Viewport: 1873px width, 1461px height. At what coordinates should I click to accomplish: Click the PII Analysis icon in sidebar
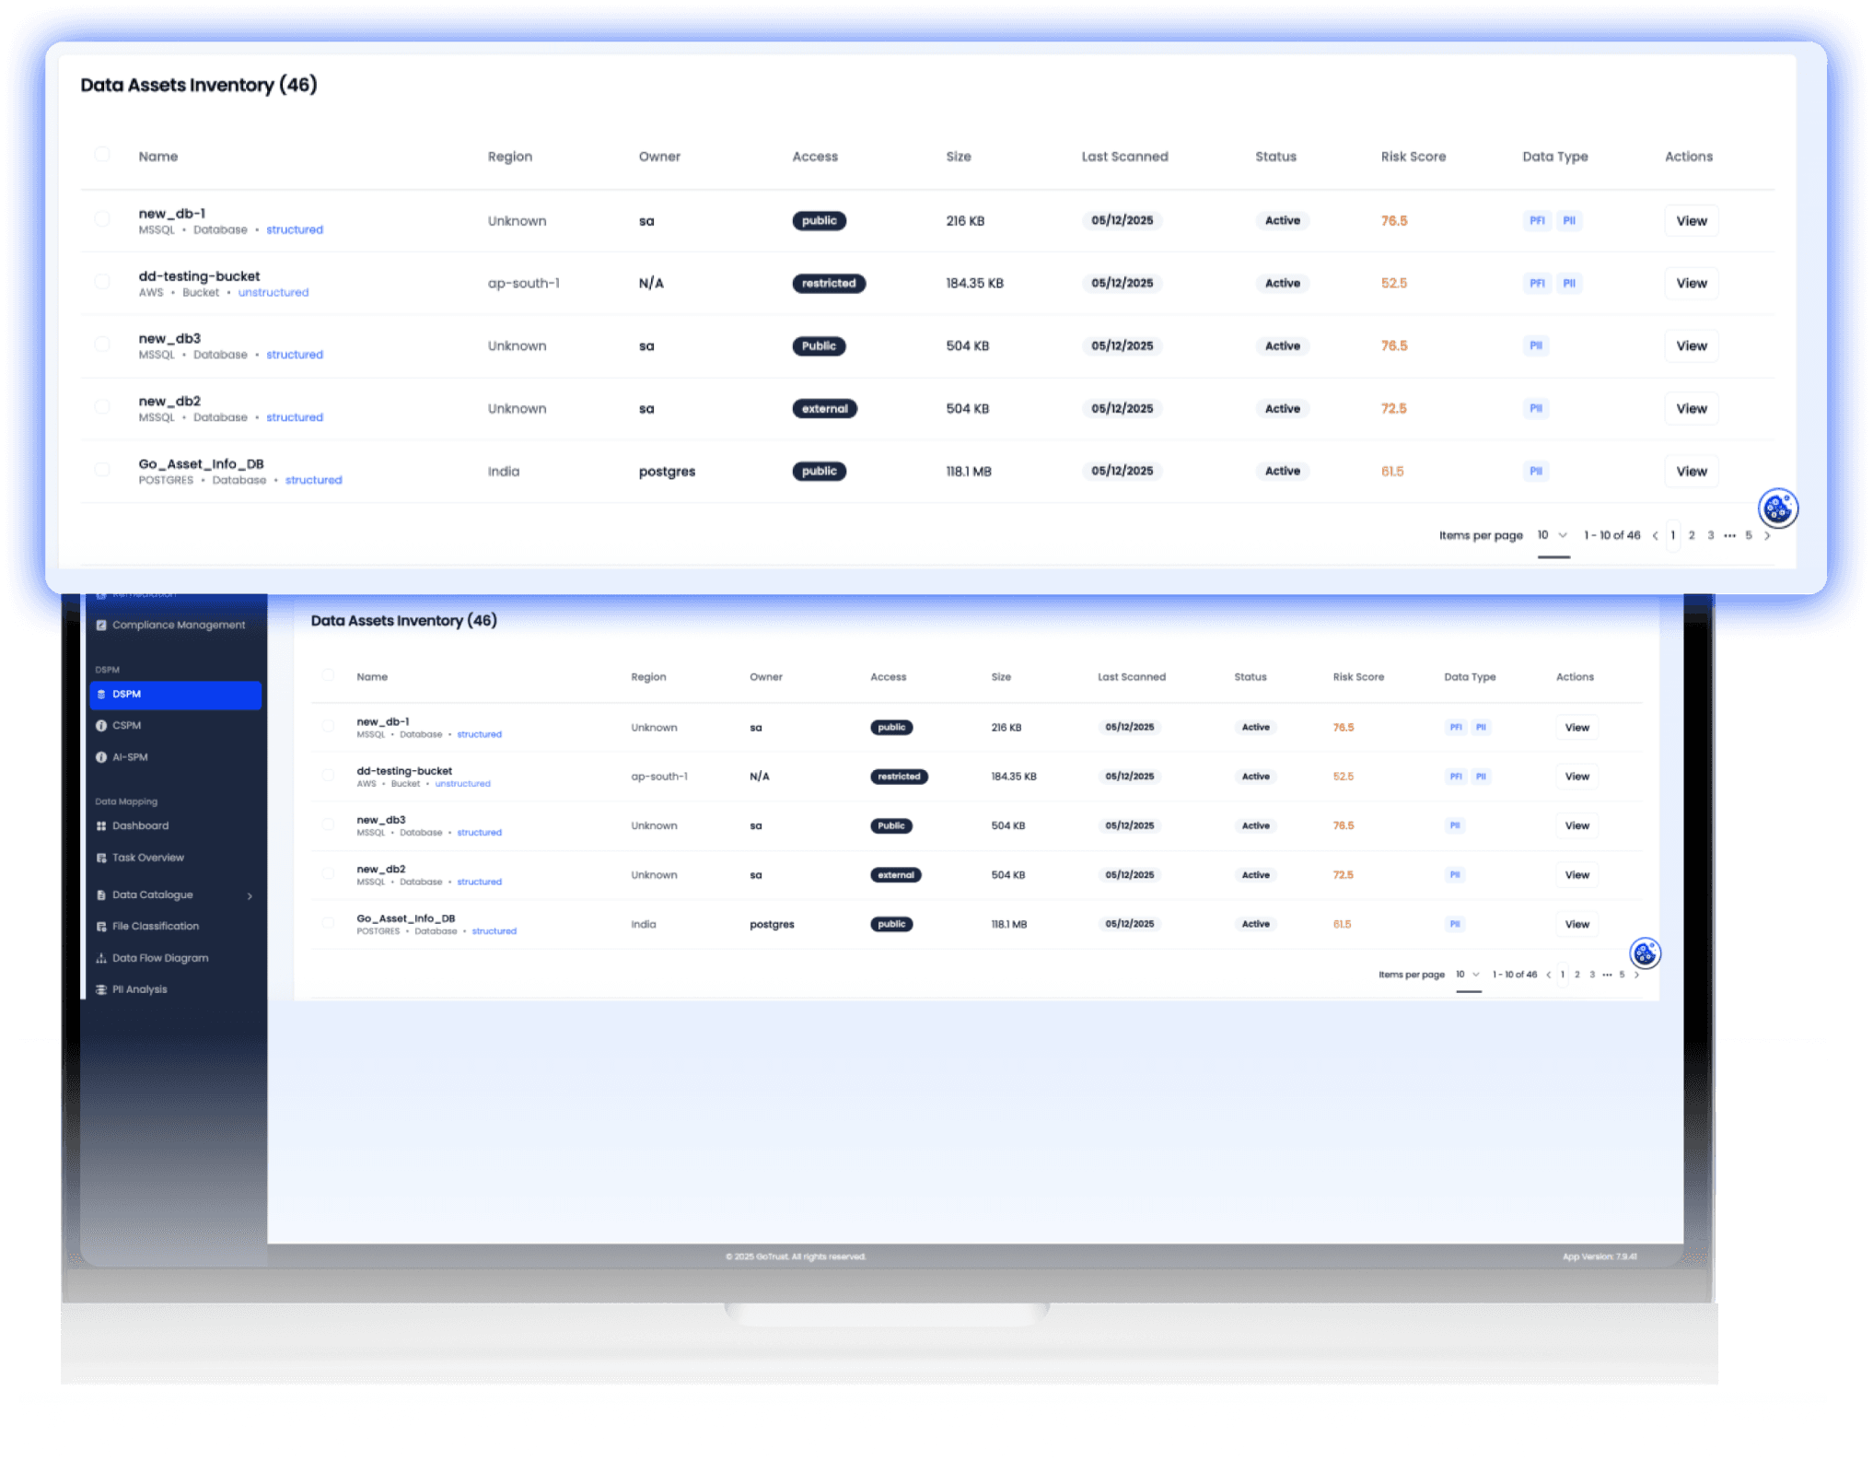101,989
